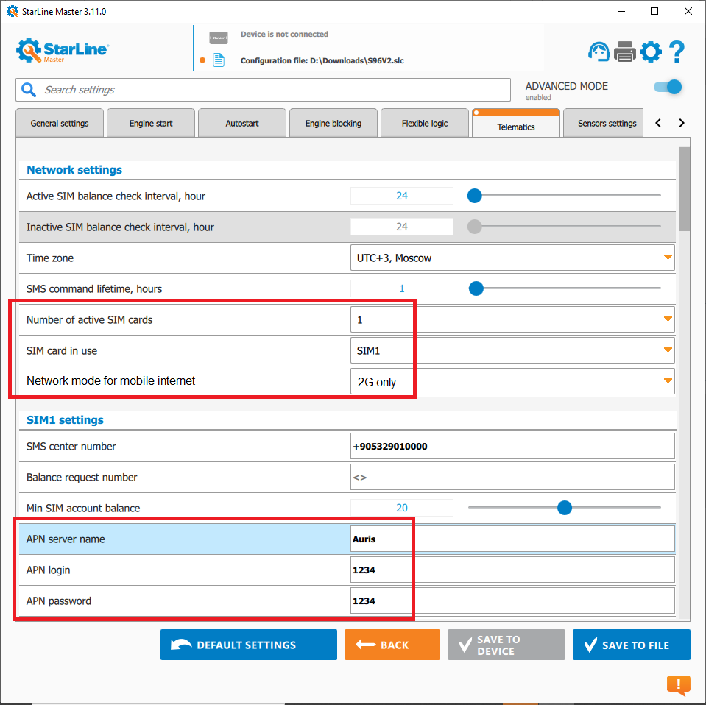The height and width of the screenshot is (705, 706).
Task: Click the support headset icon
Action: click(x=599, y=52)
